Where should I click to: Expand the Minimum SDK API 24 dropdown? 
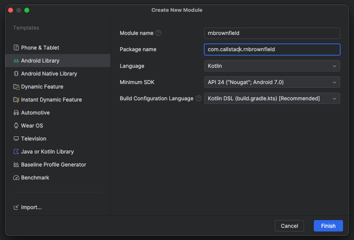coord(272,82)
